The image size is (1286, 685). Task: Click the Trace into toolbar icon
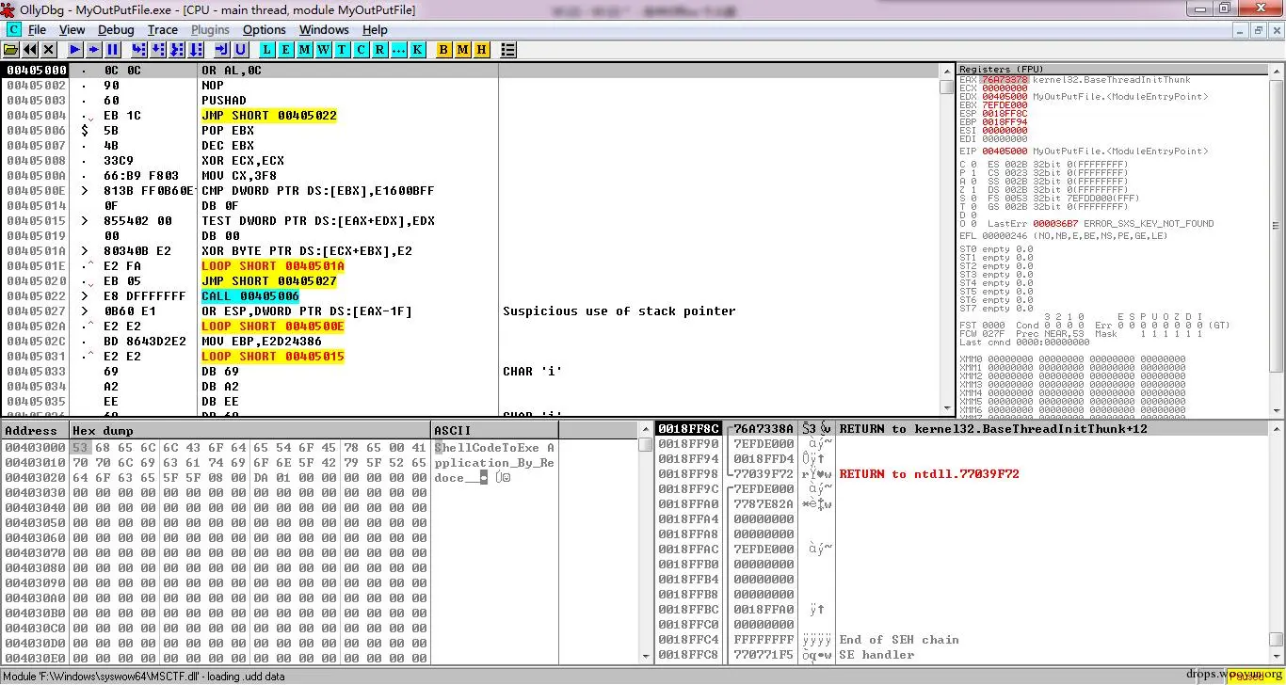click(177, 50)
